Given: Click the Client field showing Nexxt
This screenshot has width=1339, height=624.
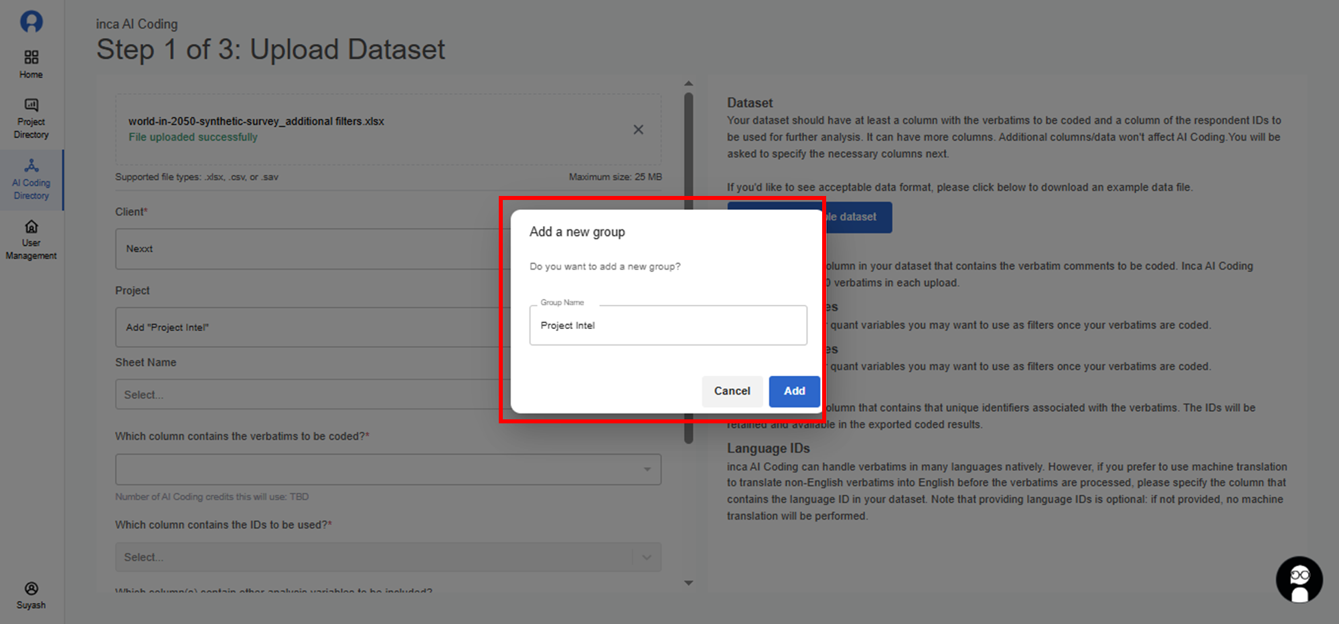Looking at the screenshot, I should tap(308, 249).
